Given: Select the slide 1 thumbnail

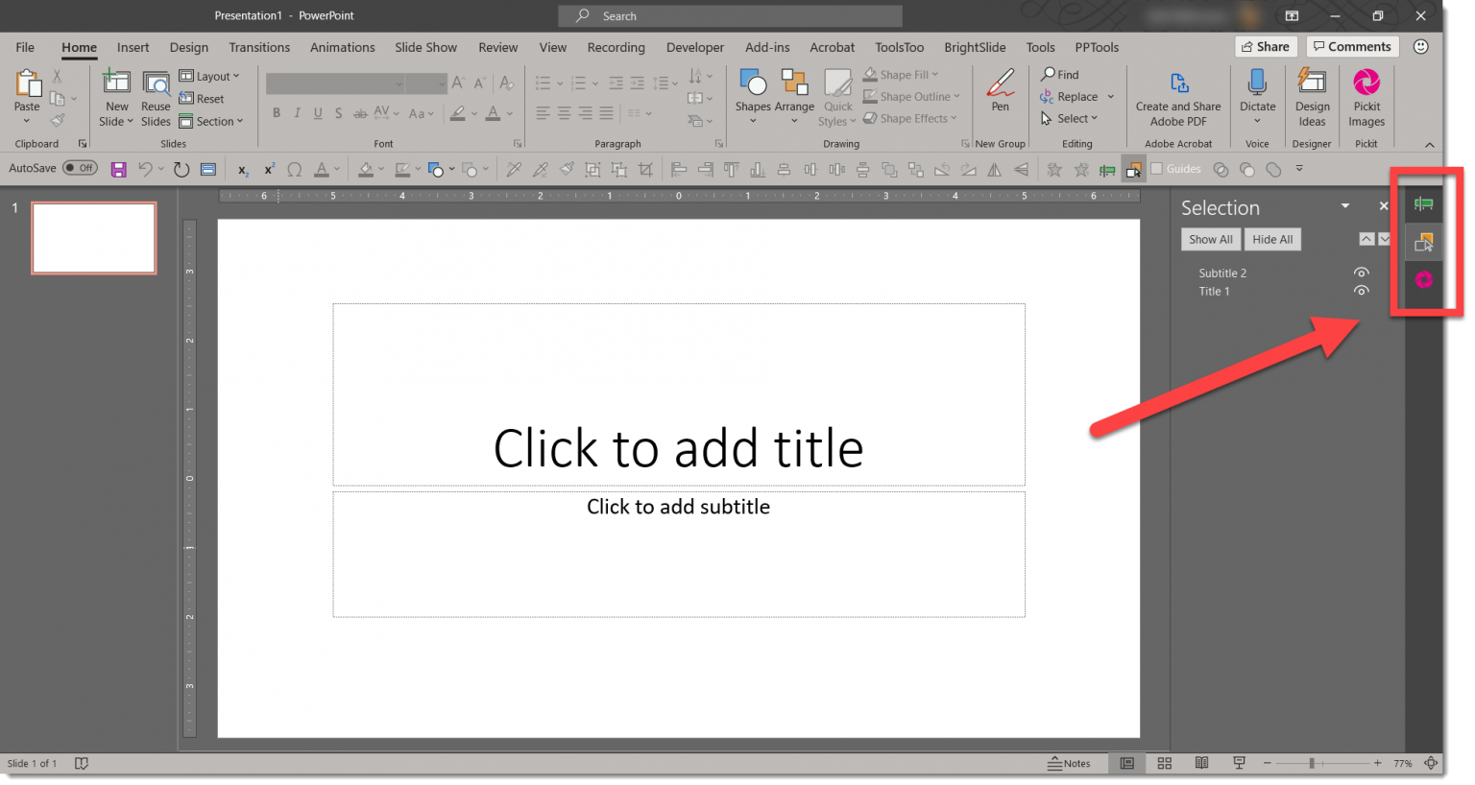Looking at the screenshot, I should point(93,237).
